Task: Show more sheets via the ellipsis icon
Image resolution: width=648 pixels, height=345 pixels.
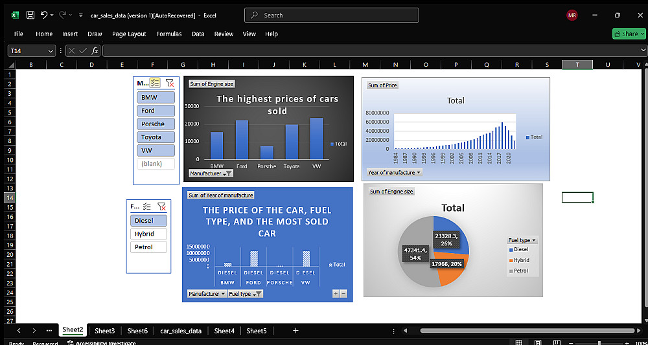Action: point(49,331)
